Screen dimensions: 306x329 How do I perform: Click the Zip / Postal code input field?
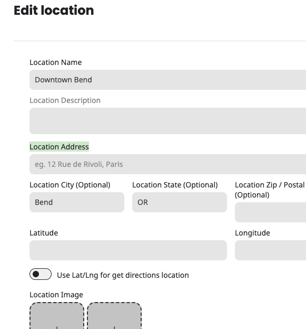pos(270,212)
